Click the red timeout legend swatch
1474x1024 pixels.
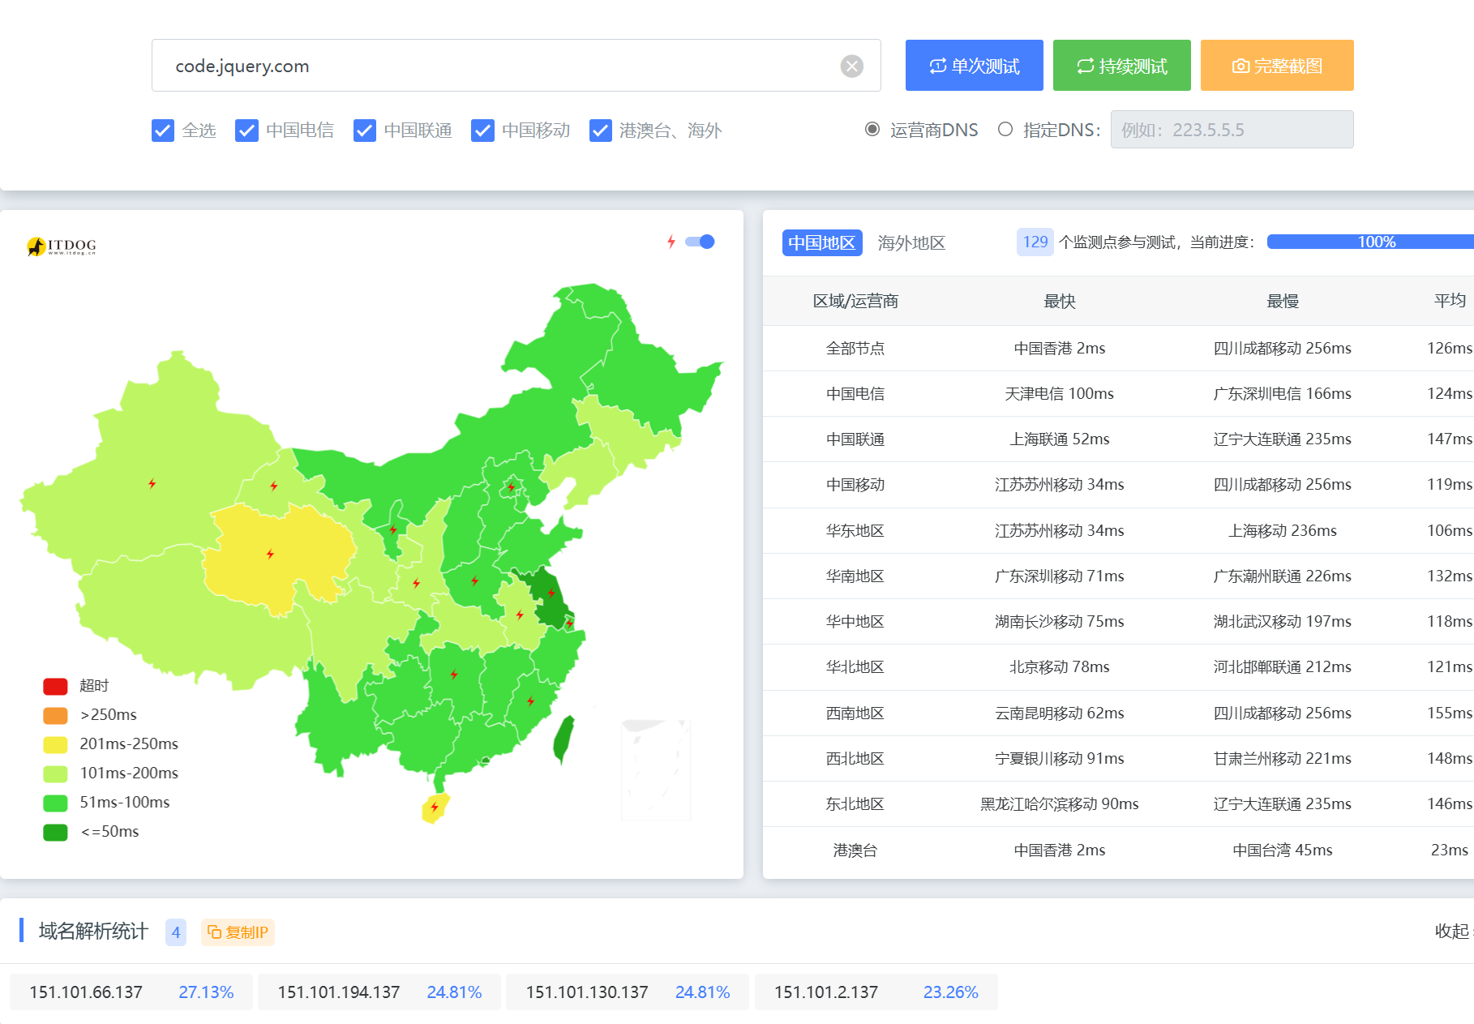pos(55,686)
